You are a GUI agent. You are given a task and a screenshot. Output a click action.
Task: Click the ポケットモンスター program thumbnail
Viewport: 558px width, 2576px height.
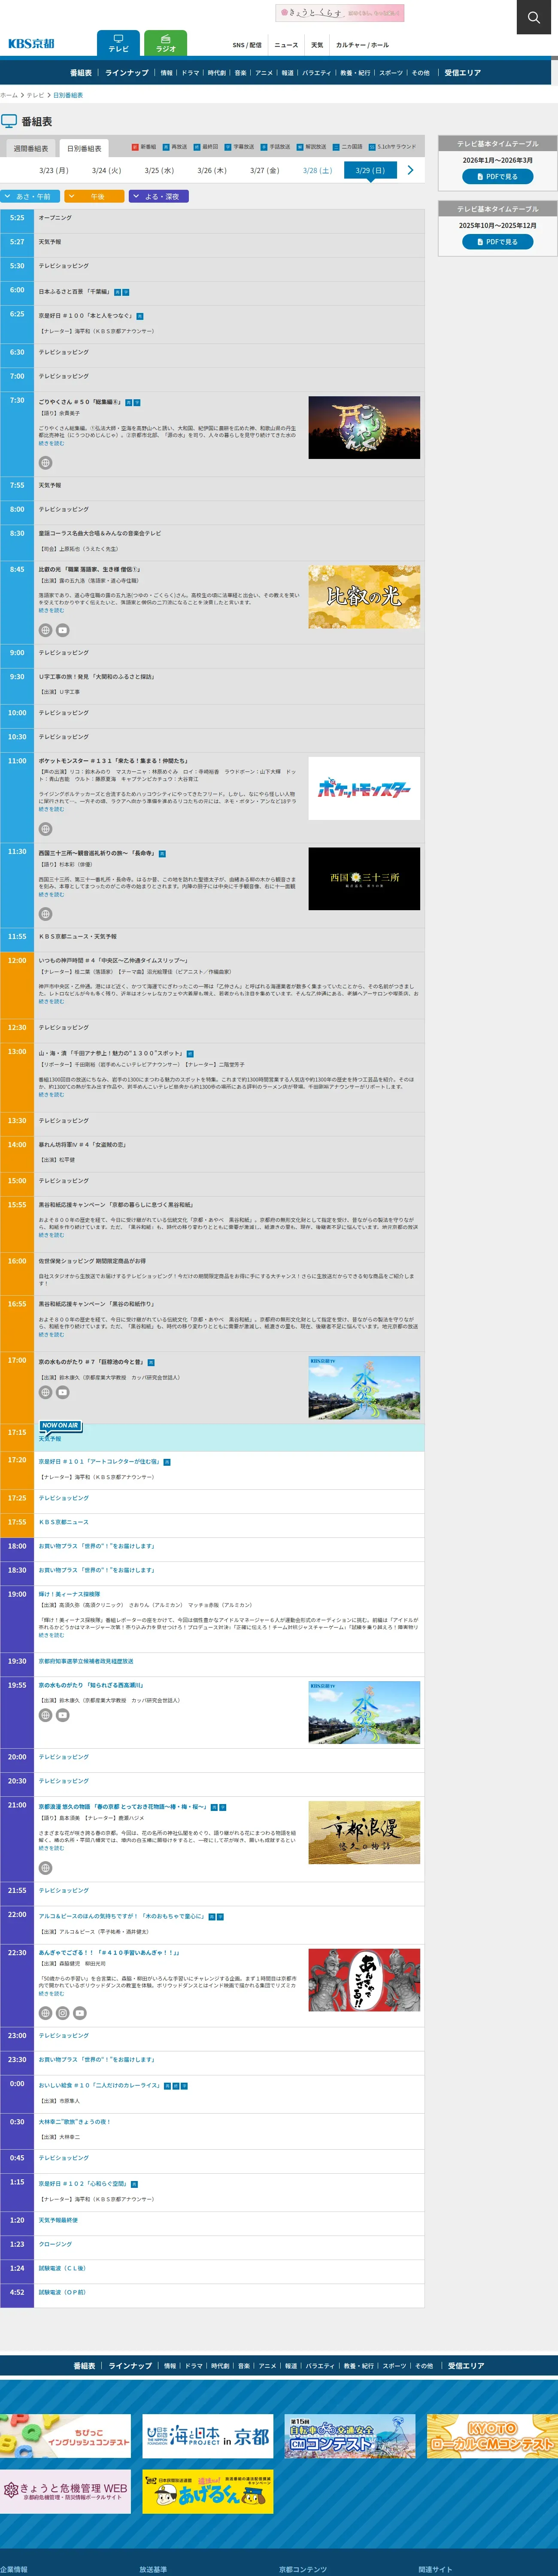(x=364, y=788)
